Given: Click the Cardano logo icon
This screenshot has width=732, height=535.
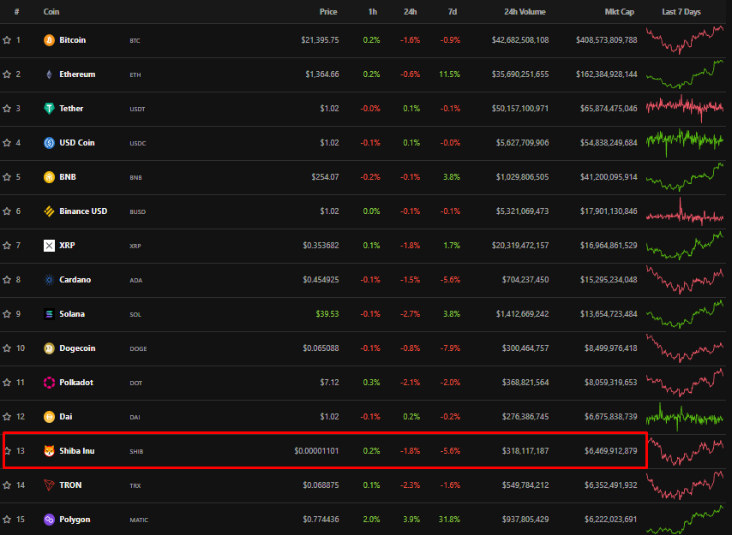Looking at the screenshot, I should click(x=49, y=280).
